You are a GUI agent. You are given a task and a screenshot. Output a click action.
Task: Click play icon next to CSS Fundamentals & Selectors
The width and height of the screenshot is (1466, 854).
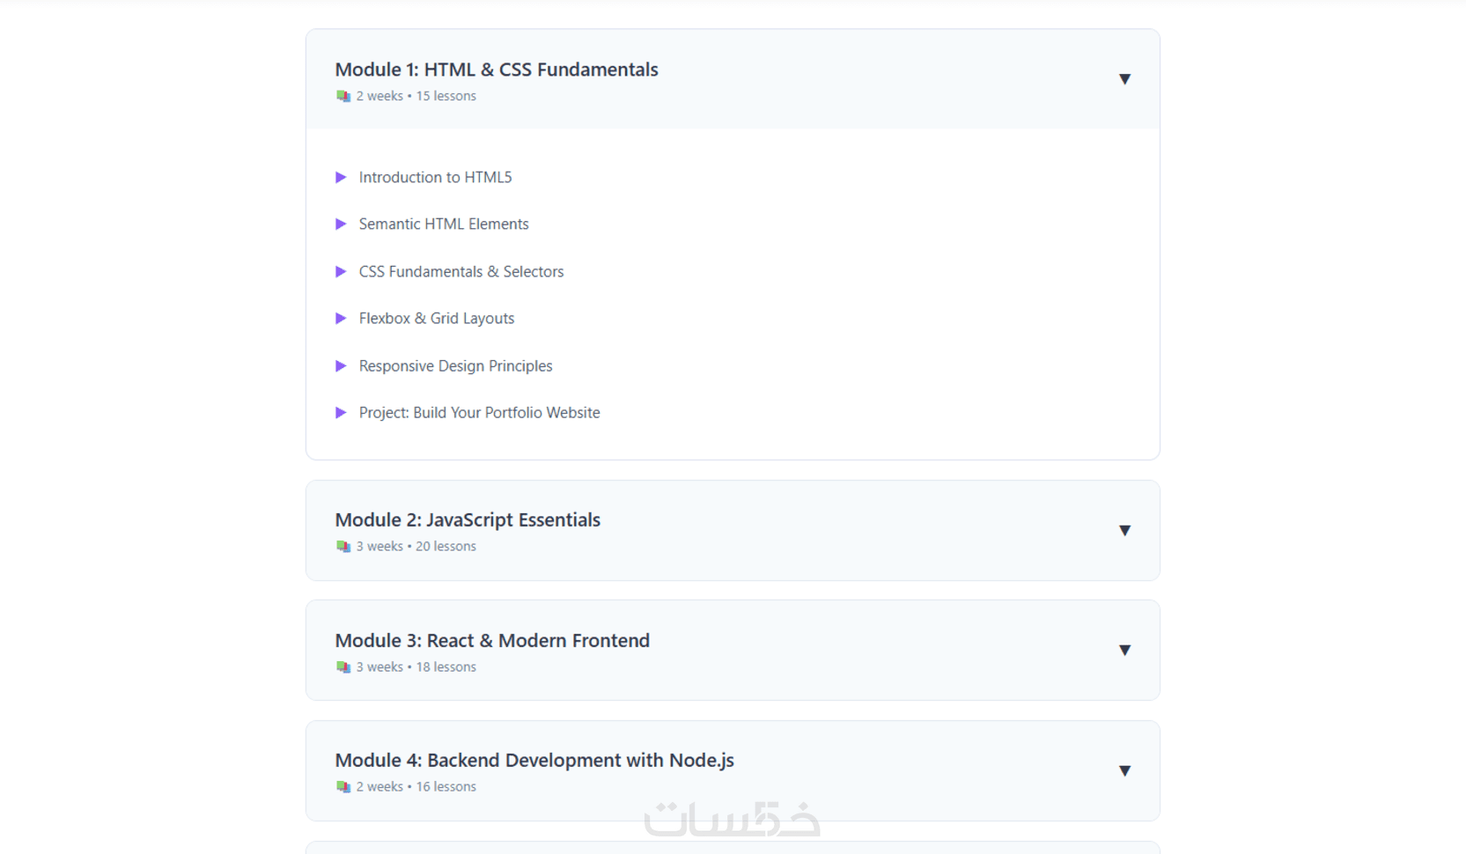coord(341,272)
